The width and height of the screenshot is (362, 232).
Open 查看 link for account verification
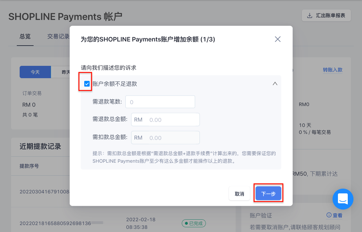(x=337, y=216)
